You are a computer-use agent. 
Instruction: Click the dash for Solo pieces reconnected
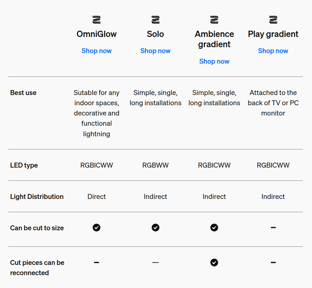coord(155,263)
